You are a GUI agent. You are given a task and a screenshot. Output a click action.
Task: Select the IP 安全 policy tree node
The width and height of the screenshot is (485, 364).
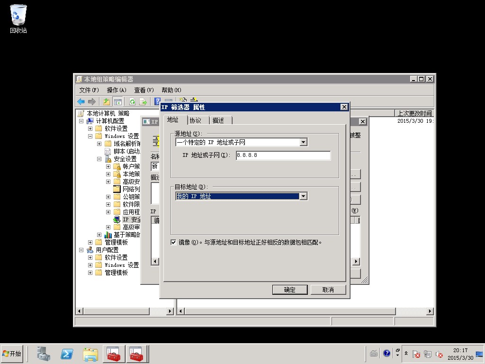coord(127,219)
